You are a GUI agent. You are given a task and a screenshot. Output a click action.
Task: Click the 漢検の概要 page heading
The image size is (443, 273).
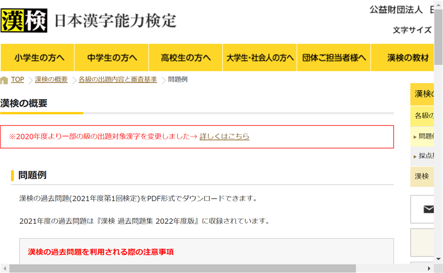click(24, 104)
